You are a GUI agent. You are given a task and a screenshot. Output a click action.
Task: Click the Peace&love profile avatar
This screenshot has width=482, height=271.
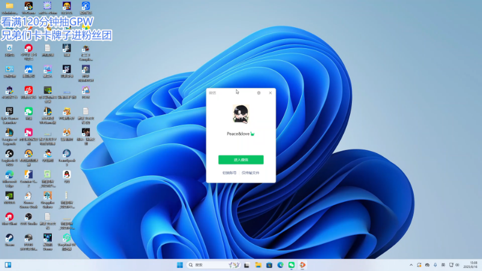(x=240, y=114)
